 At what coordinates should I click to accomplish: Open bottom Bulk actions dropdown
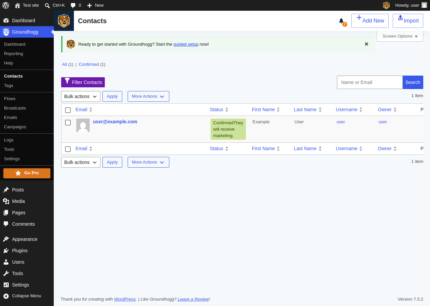(x=81, y=162)
